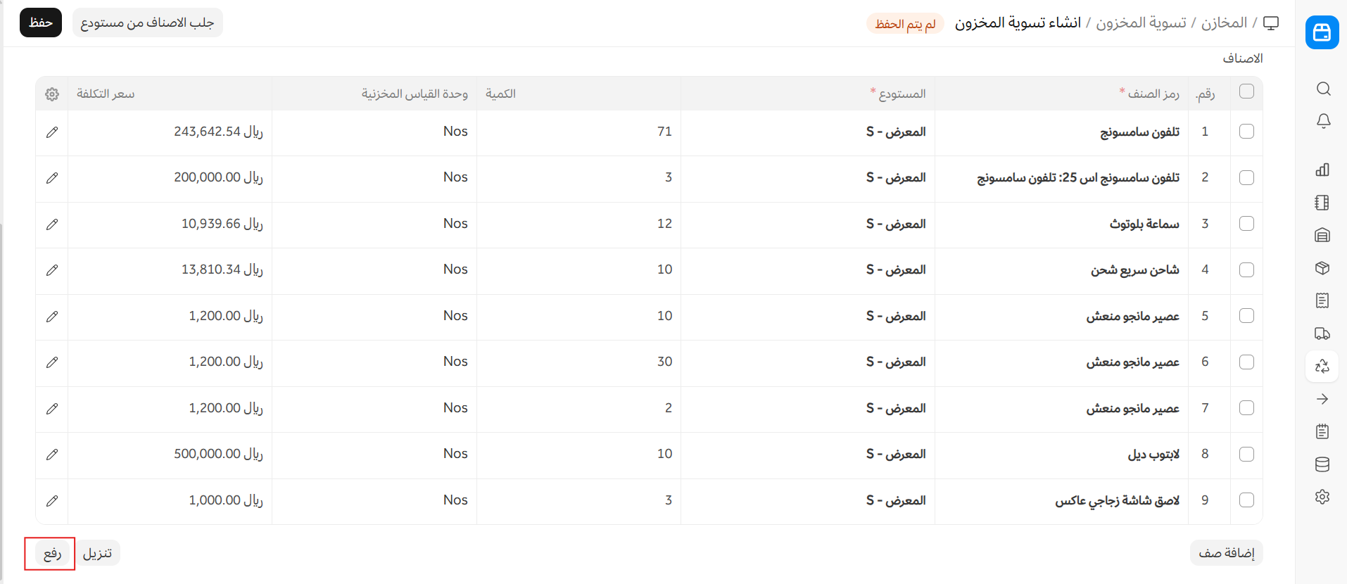Toggle the select-all header checkbox
The width and height of the screenshot is (1347, 584).
[x=1246, y=91]
